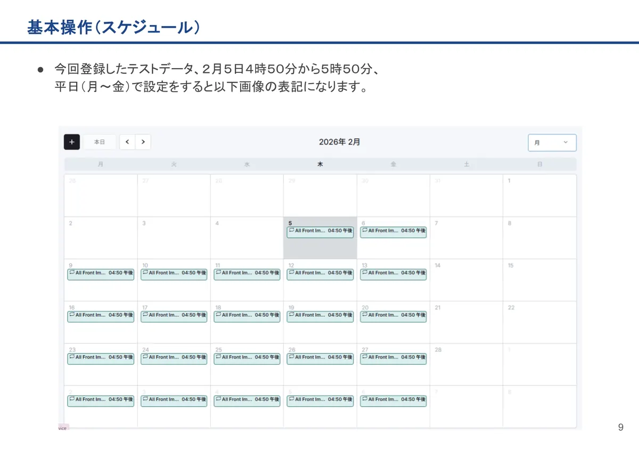Open the All Front event on February 23
Image resolution: width=639 pixels, height=452 pixels.
coord(101,359)
